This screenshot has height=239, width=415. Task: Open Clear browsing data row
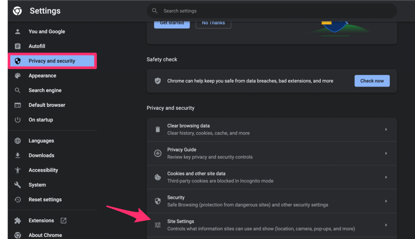tap(272, 129)
